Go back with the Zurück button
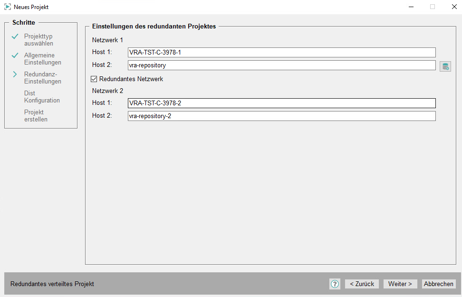Screen dimensions: 462x297 click(x=362, y=284)
